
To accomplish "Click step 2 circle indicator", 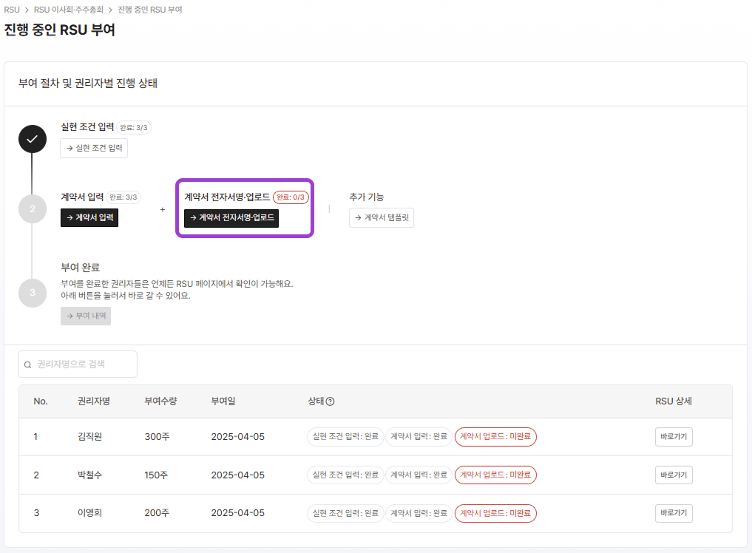I will tap(32, 208).
